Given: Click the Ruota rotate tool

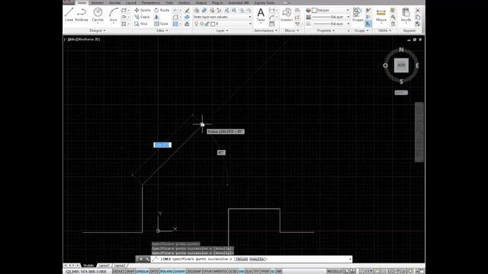Looking at the screenshot, I should [162, 10].
